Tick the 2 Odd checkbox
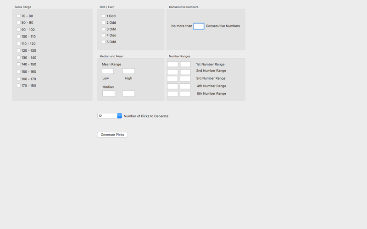 pos(104,22)
